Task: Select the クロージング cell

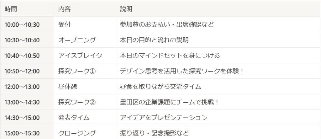Action: pos(85,132)
